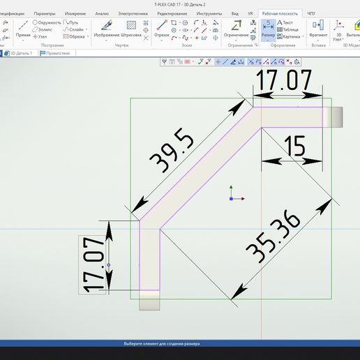Click the filter funnel icon in selection toolbar
The height and width of the screenshot is (360, 360).
164,62
